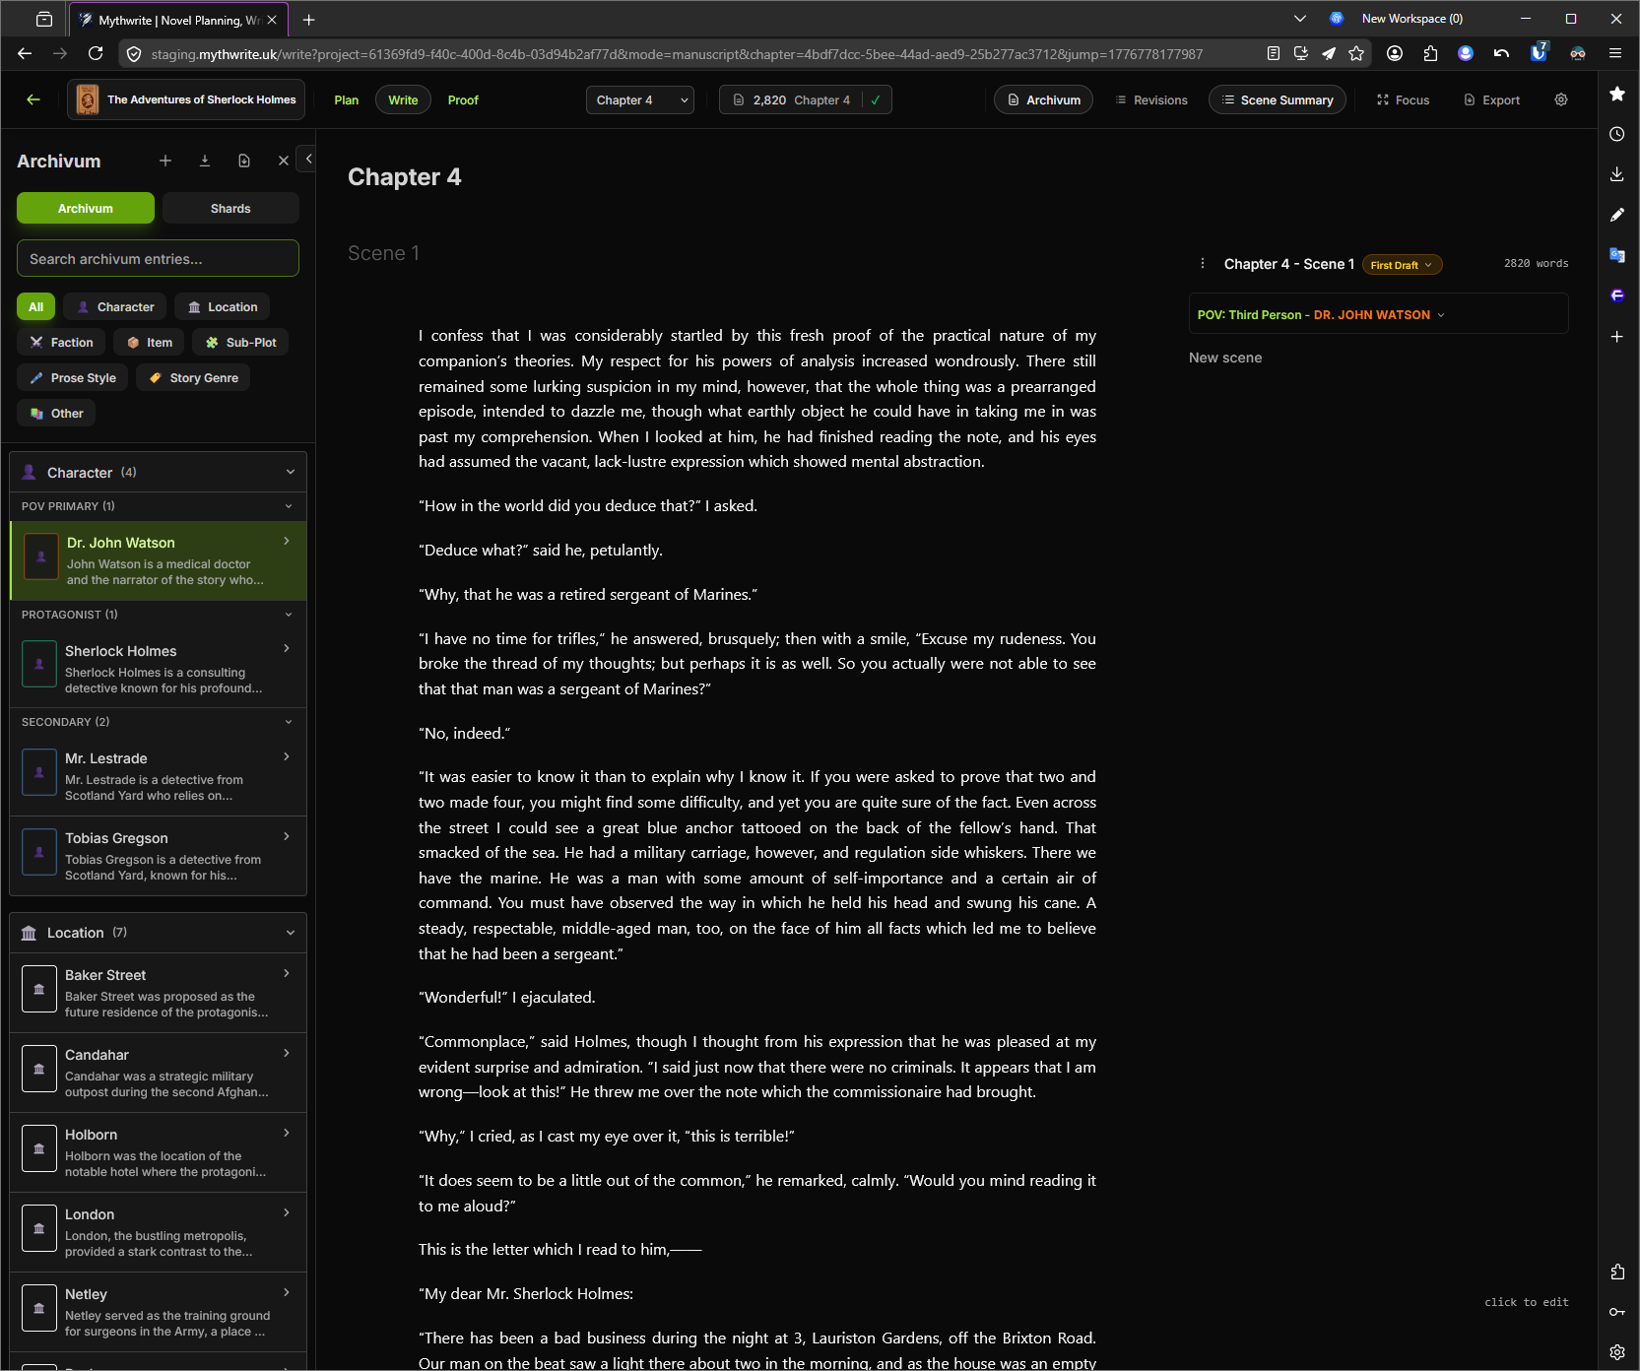Image resolution: width=1640 pixels, height=1371 pixels.
Task: Open the scene options three-dot menu
Action: [1203, 264]
